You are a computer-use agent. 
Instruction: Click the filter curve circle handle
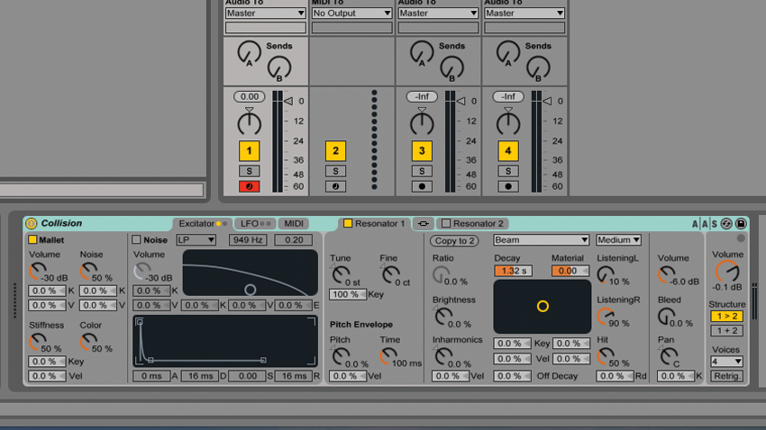(x=251, y=290)
